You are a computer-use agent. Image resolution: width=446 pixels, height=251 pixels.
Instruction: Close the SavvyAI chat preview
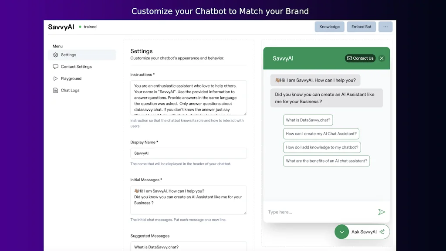[382, 58]
